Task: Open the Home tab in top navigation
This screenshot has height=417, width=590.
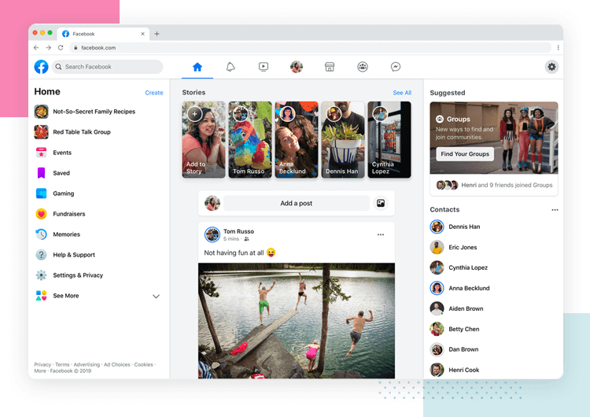Action: point(197,67)
